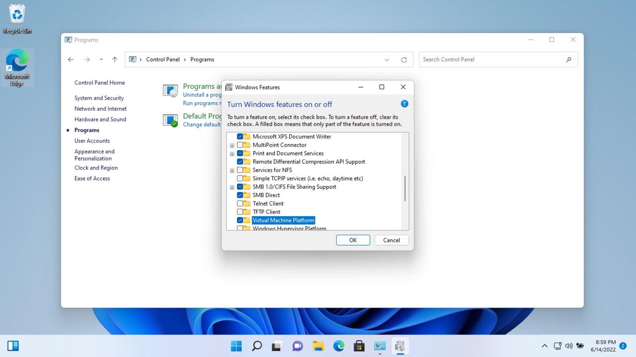Viewport: 636px width, 357px height.
Task: Open recent locations dropdown arrow
Action: point(101,60)
